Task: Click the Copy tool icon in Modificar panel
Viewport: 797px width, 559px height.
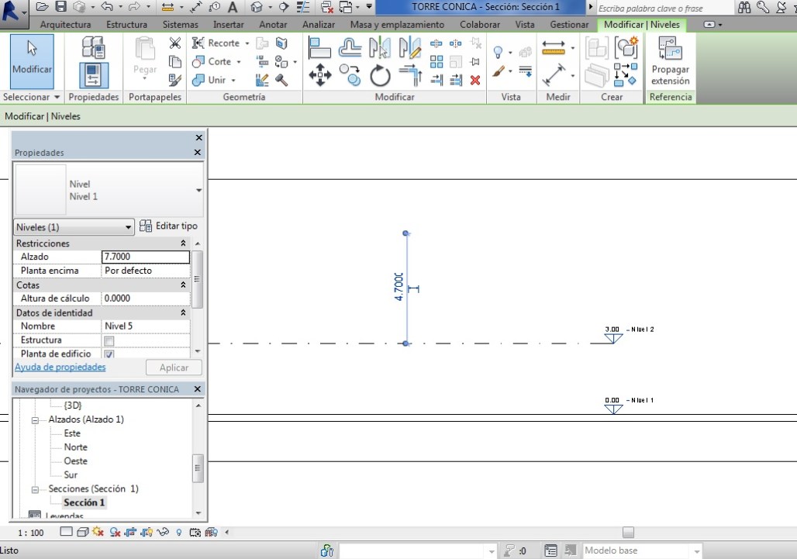Action: pyautogui.click(x=352, y=75)
